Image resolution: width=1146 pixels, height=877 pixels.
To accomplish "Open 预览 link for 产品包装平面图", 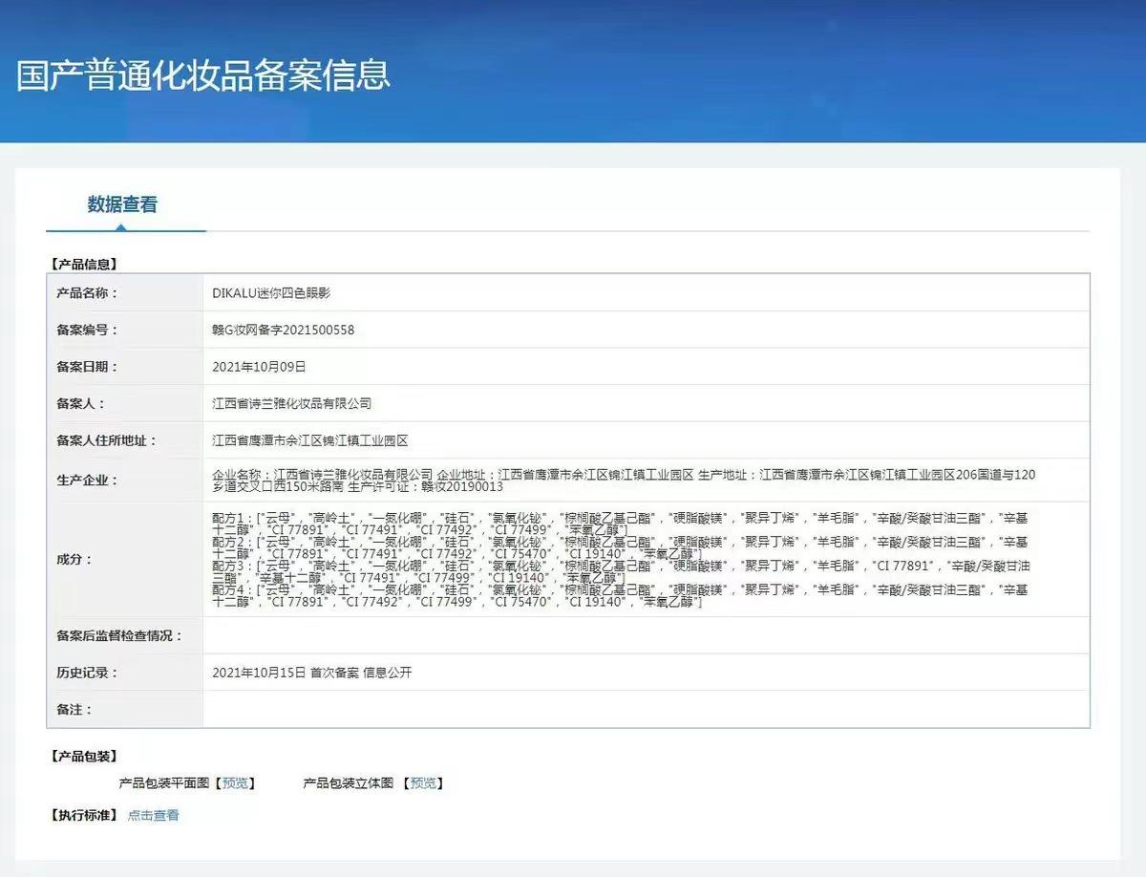I will point(234,783).
